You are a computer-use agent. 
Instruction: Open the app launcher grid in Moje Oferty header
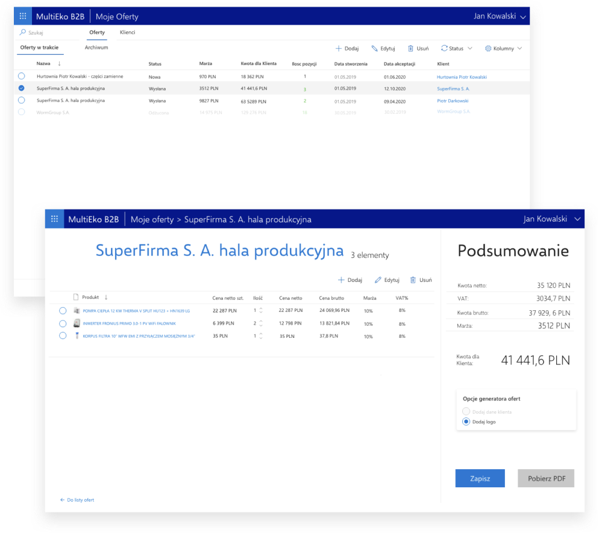pyautogui.click(x=23, y=16)
